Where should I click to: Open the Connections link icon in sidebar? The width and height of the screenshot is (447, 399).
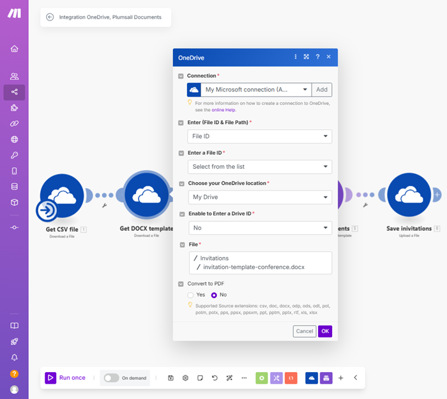click(14, 123)
